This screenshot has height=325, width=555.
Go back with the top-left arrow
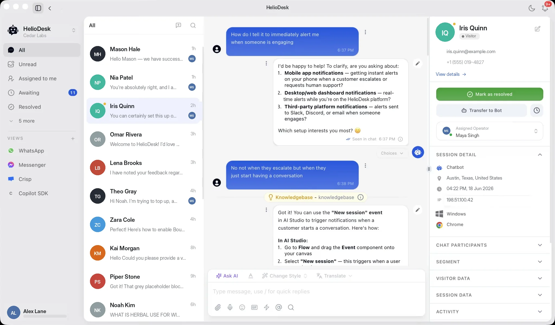click(x=50, y=8)
